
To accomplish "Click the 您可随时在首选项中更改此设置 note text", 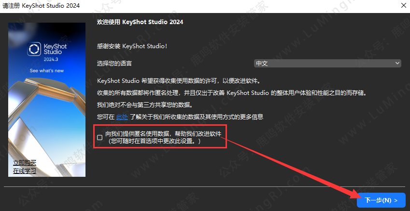I will coord(155,141).
